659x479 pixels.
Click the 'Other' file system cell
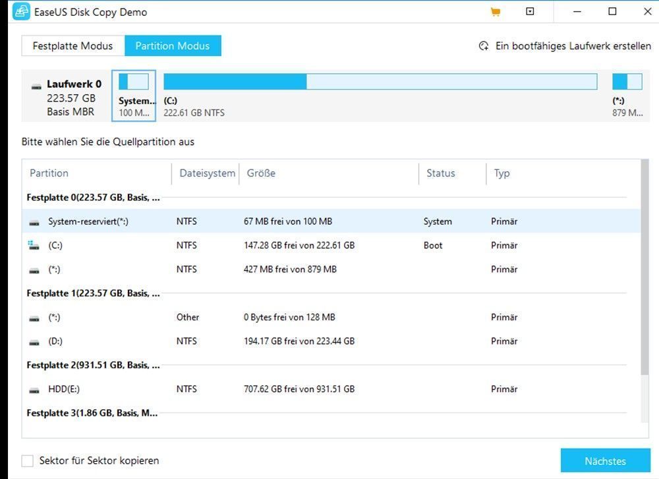188,317
